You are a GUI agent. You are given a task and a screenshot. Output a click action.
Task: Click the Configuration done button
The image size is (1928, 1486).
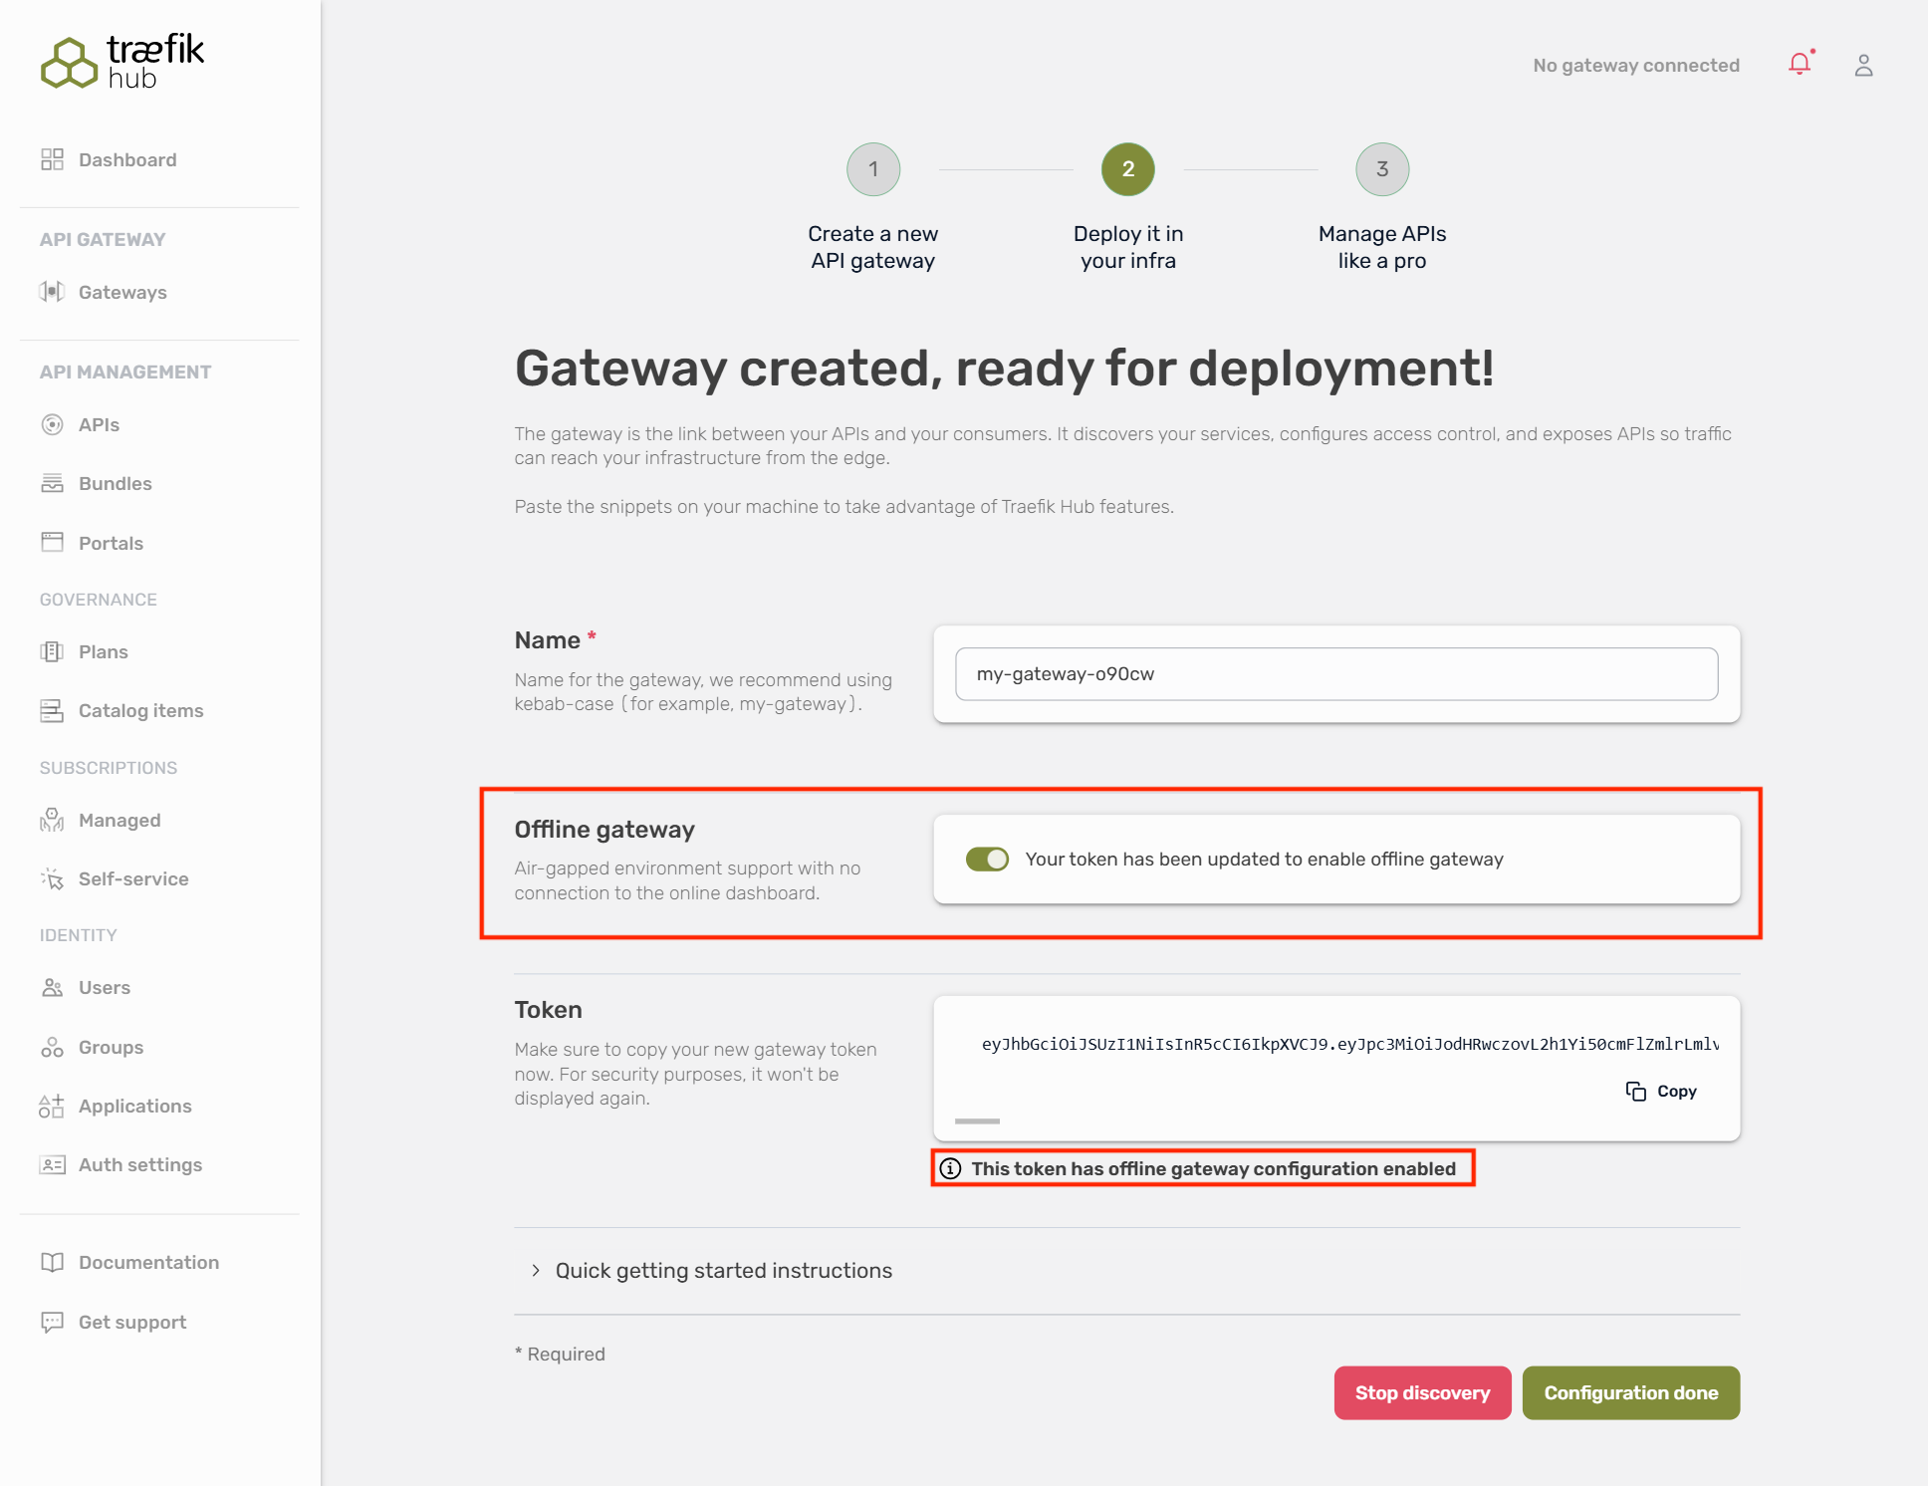click(1630, 1393)
